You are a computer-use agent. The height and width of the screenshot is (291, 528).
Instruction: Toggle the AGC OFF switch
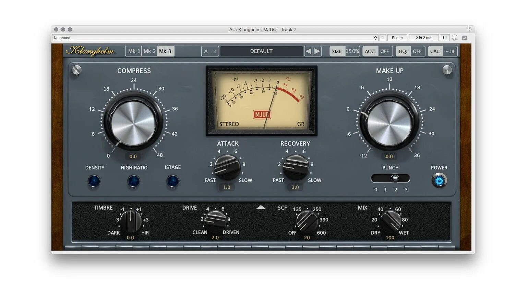click(377, 51)
